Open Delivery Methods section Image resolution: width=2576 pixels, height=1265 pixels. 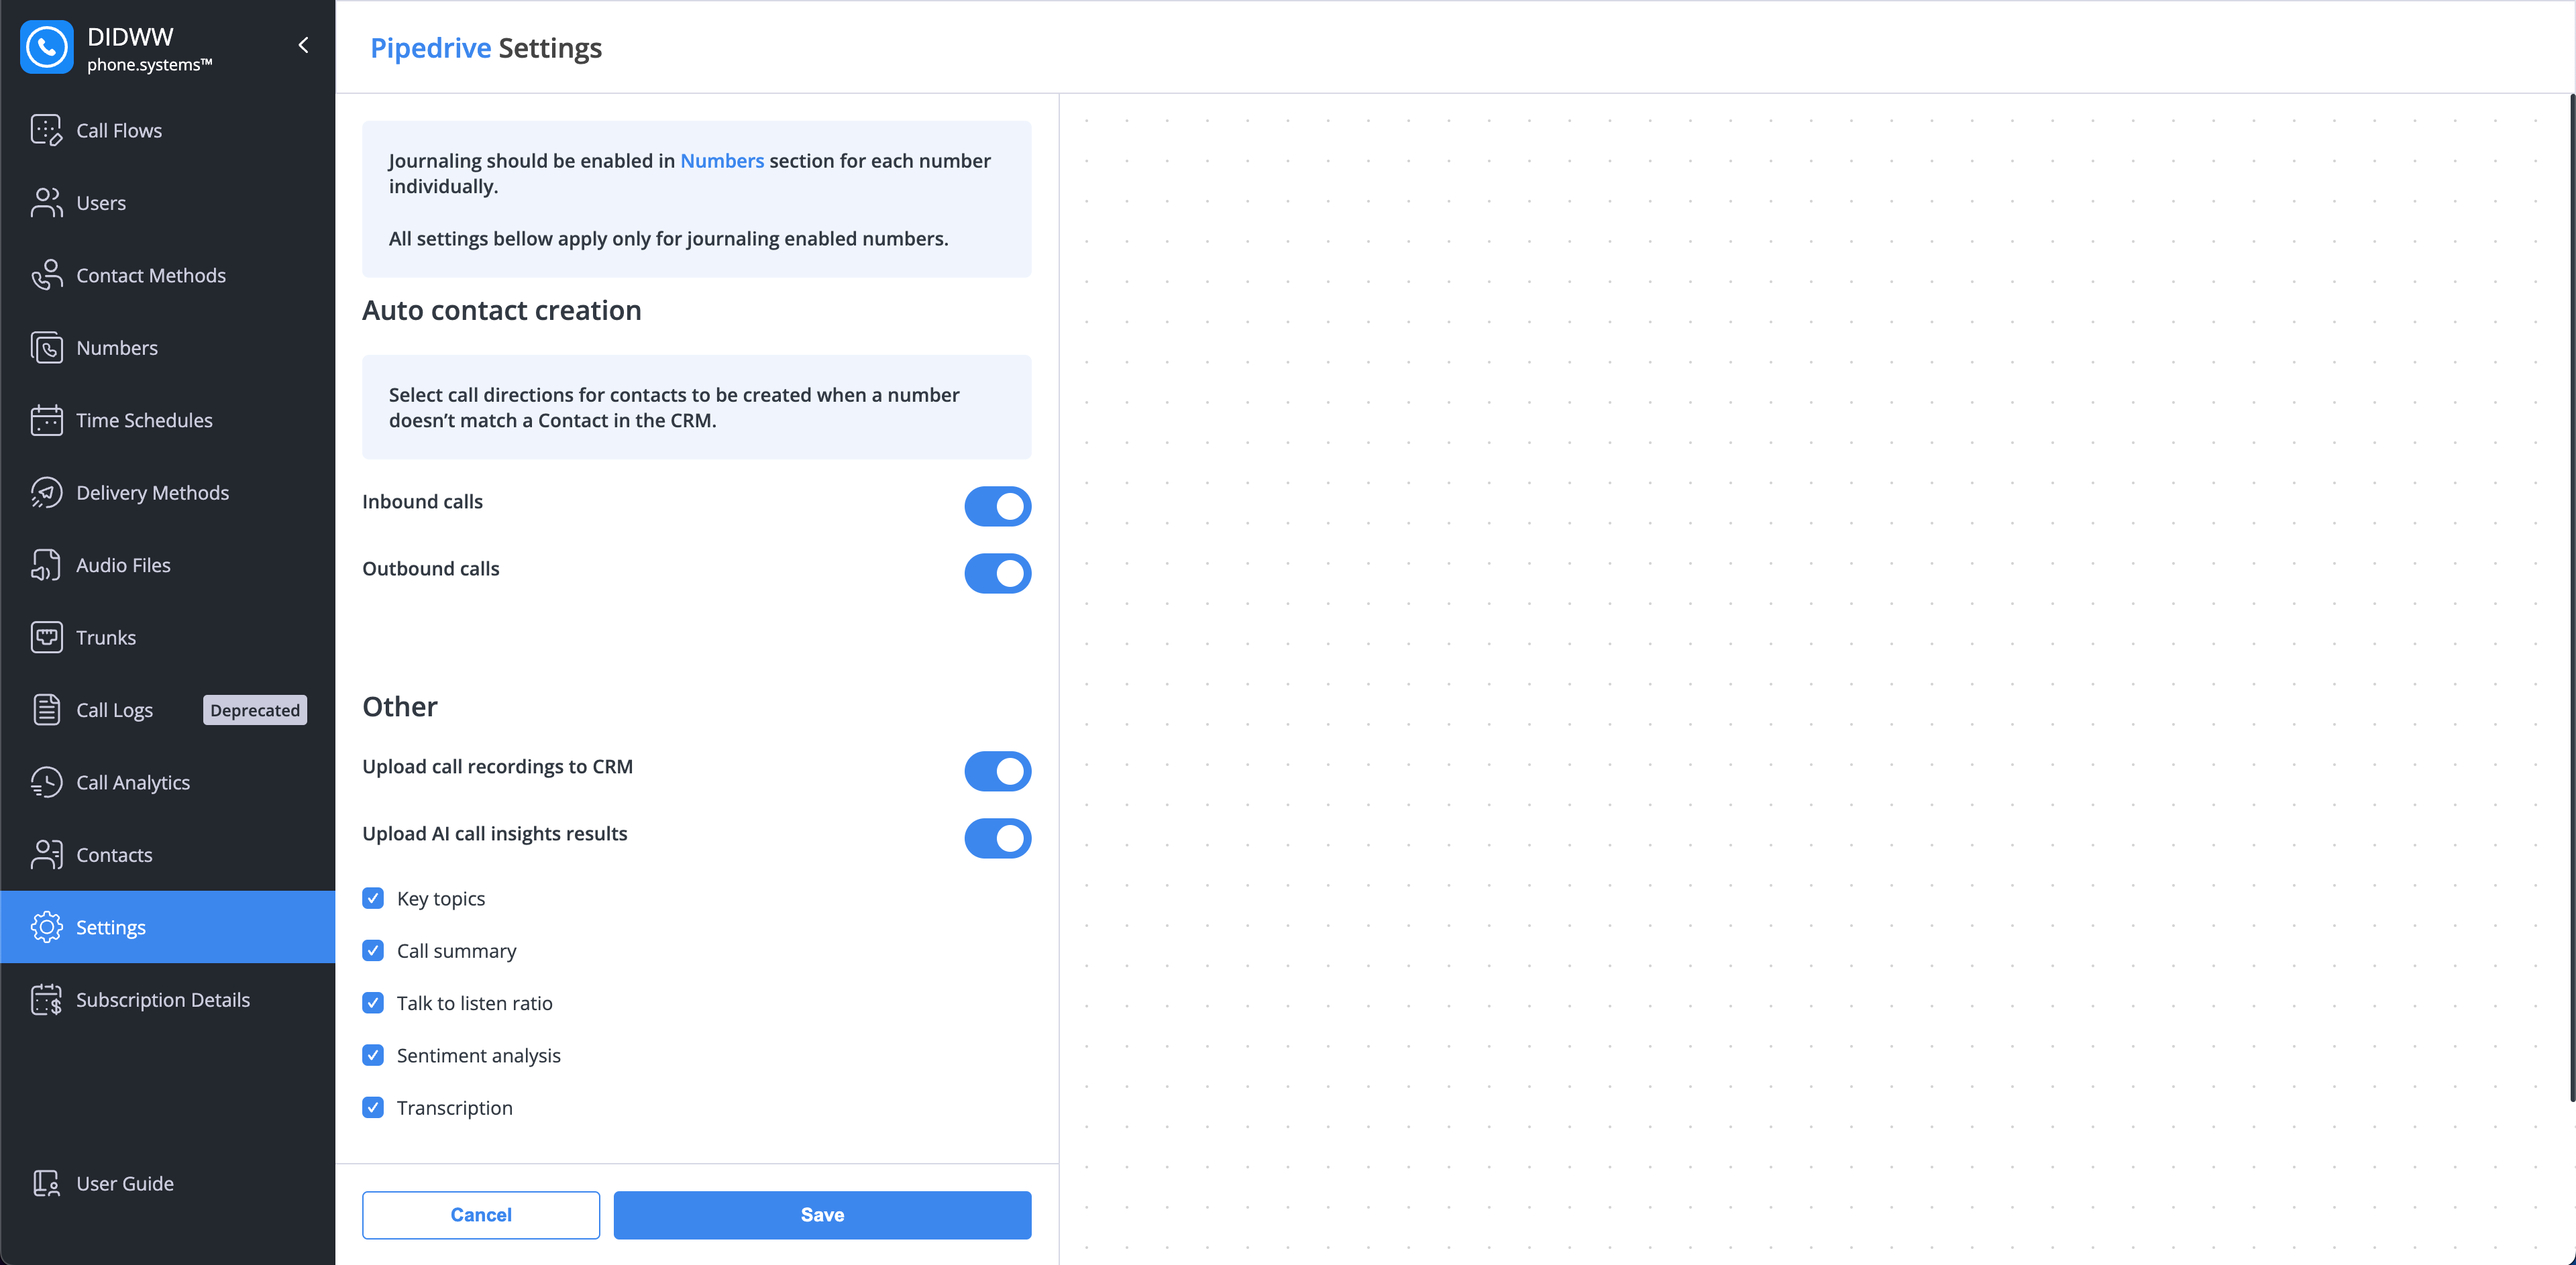tap(152, 493)
